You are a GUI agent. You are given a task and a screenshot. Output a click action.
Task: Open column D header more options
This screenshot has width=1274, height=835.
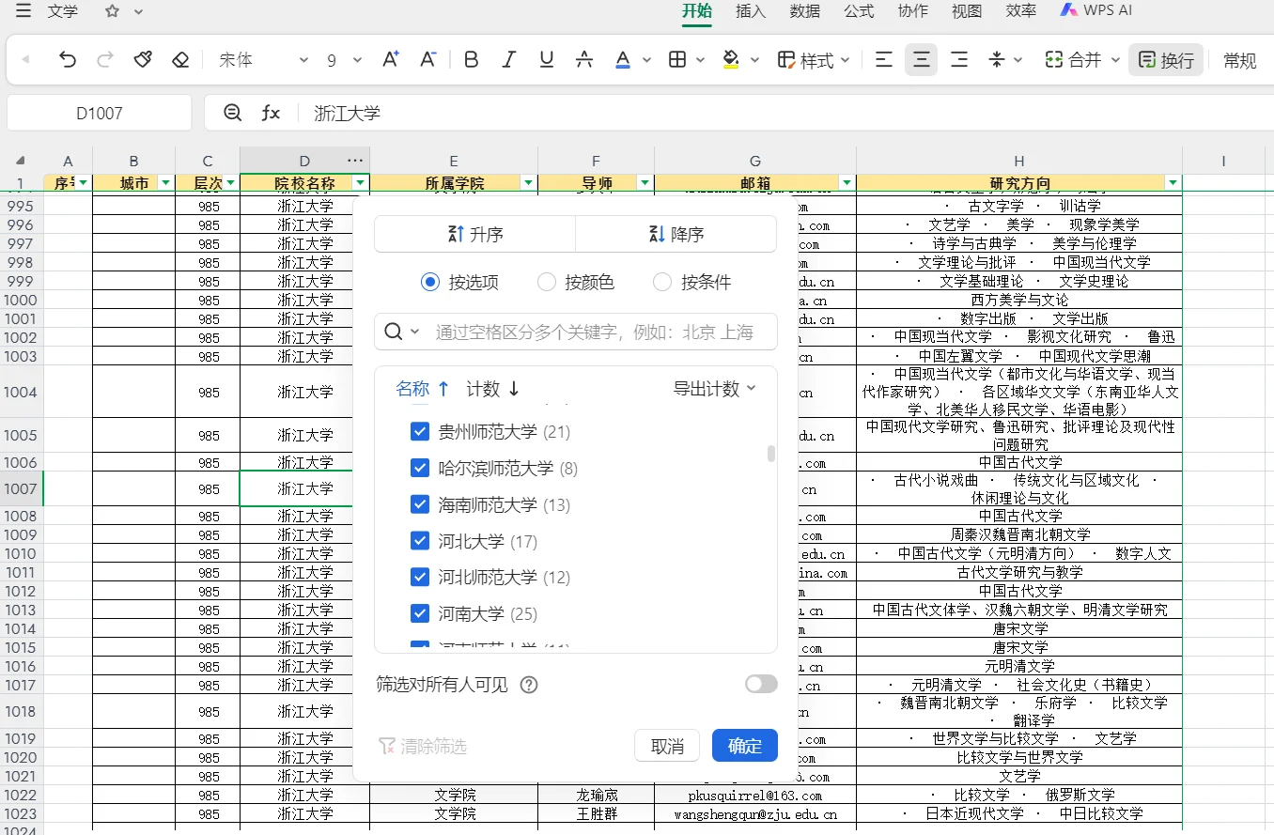tap(355, 161)
